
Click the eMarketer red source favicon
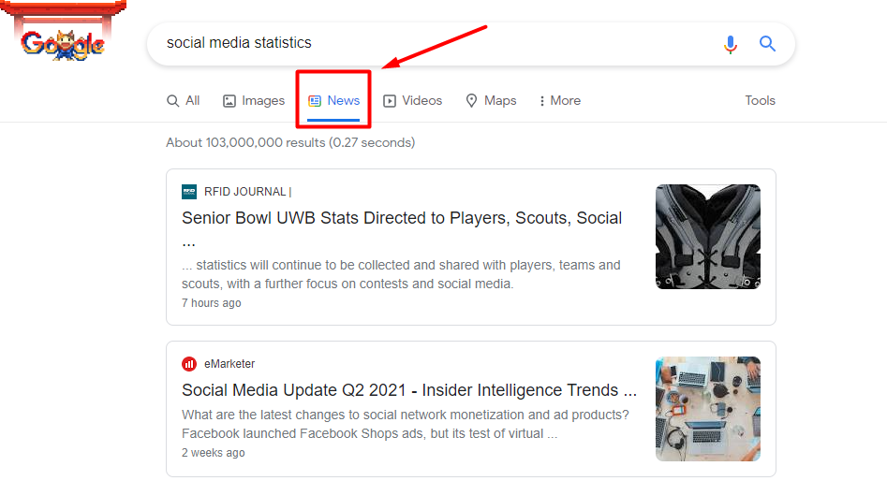coord(189,364)
